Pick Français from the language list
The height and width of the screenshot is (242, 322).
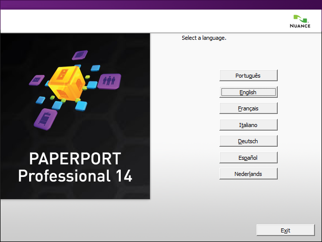(x=249, y=108)
